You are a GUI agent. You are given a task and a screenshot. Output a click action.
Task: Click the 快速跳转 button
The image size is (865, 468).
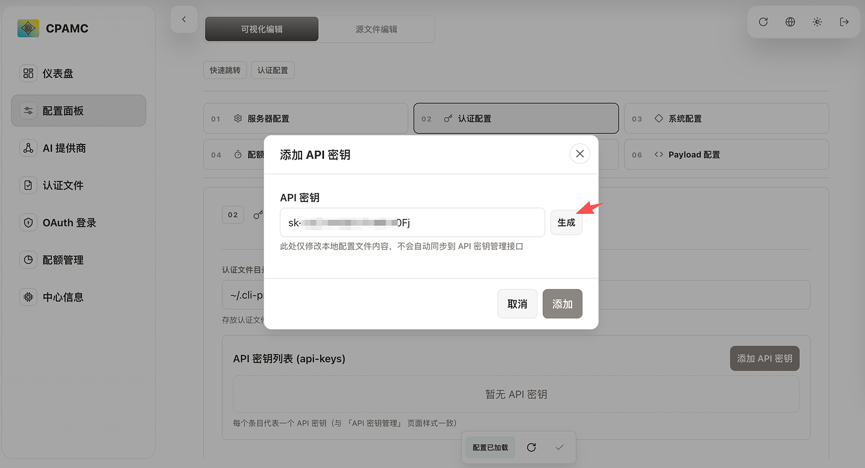[x=226, y=70]
